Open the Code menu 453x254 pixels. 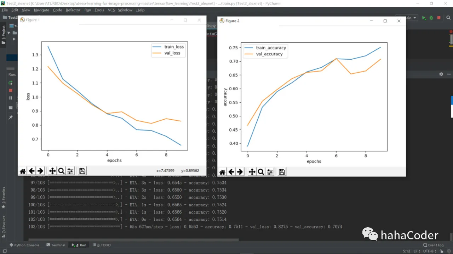(57, 10)
